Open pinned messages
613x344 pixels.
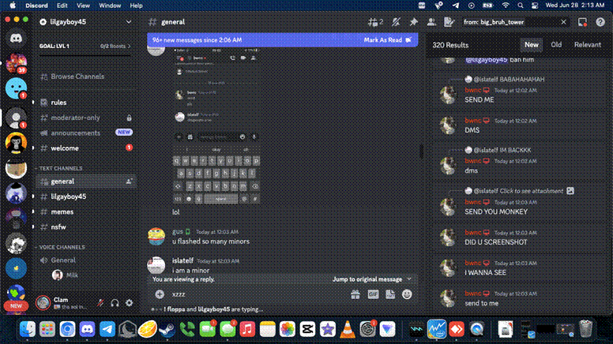413,22
